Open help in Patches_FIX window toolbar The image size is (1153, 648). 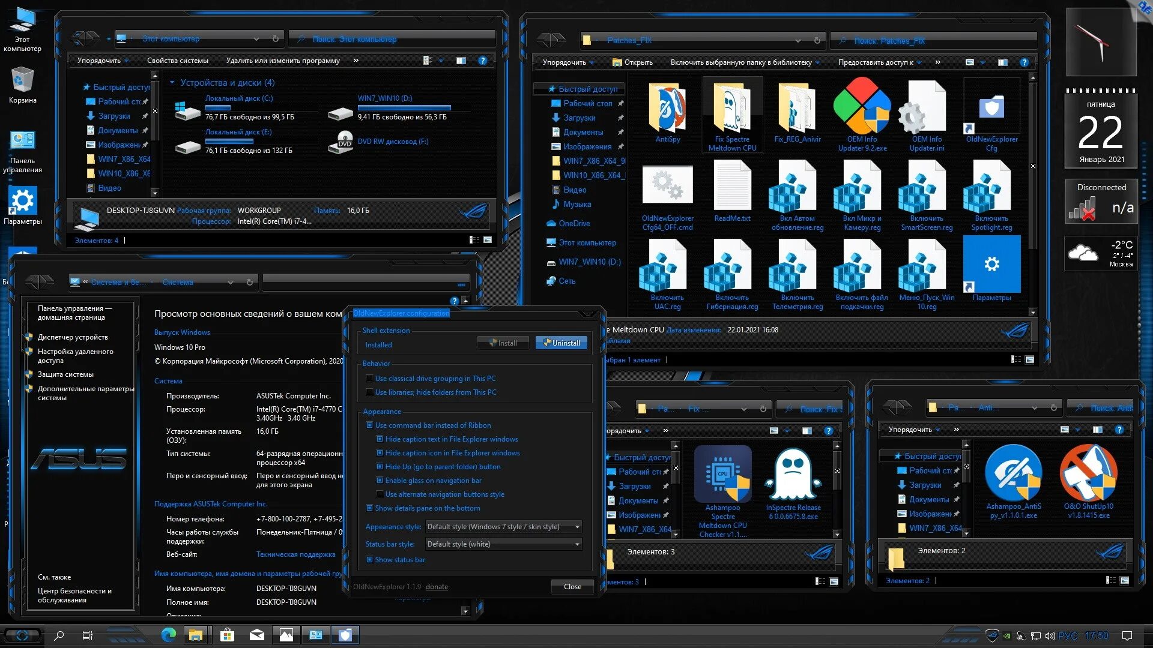(1024, 62)
